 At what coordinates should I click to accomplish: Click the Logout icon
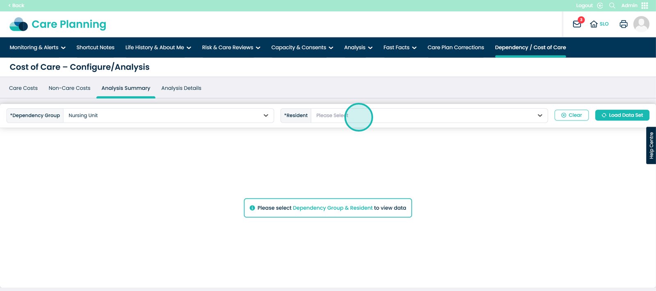click(600, 5)
